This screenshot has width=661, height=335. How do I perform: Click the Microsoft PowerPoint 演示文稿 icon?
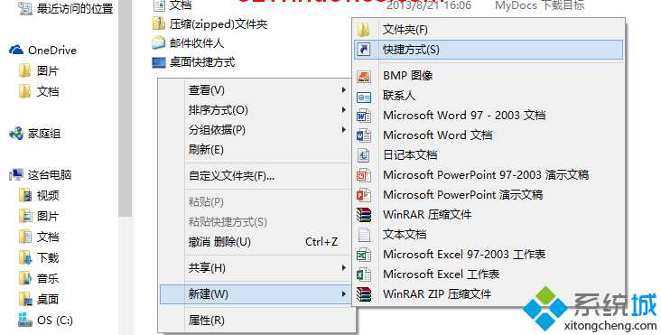click(363, 195)
